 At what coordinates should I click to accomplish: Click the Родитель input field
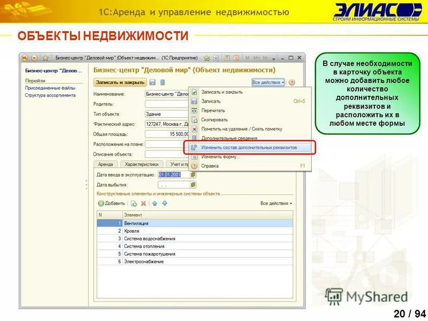pyautogui.click(x=167, y=104)
